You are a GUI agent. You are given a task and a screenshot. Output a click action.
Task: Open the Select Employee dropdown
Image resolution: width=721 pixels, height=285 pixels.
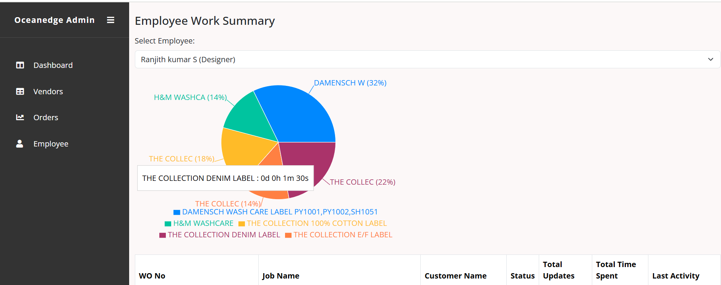[420, 60]
